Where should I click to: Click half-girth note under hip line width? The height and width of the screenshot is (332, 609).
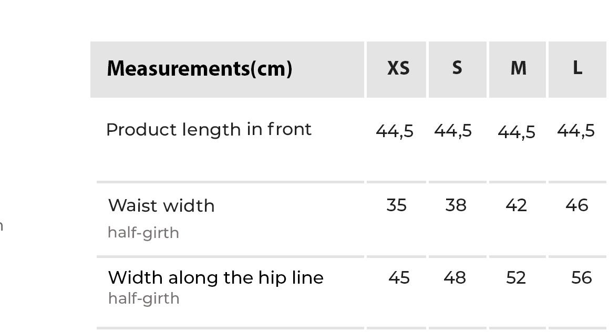tap(143, 298)
